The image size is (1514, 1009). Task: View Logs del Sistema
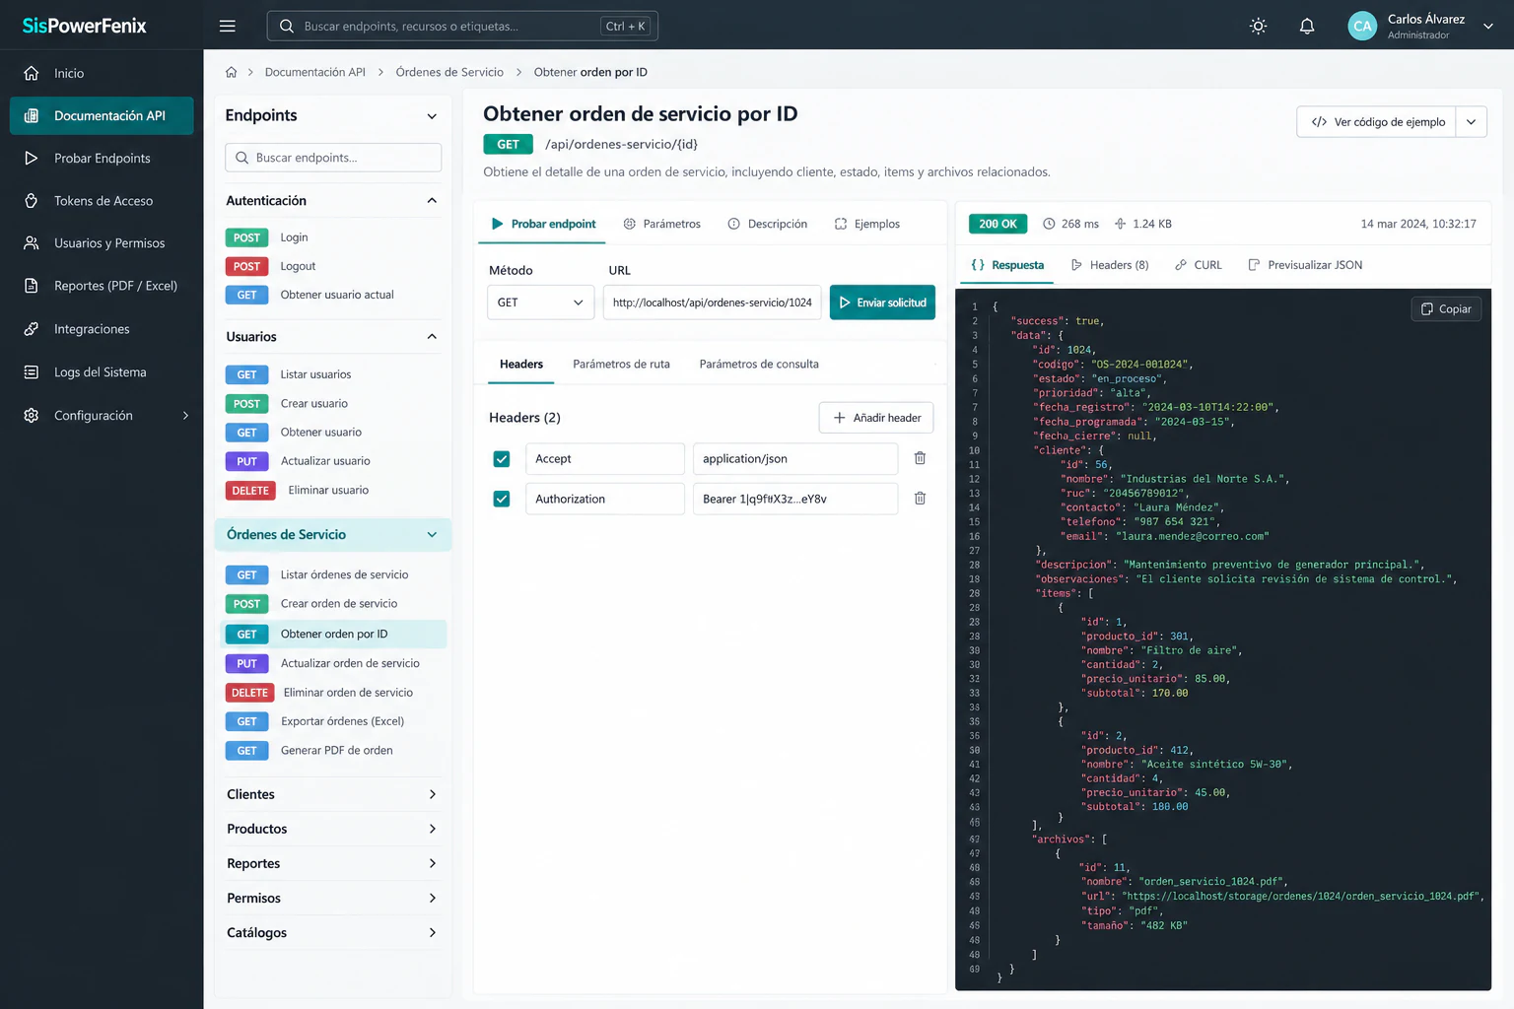coord(102,372)
